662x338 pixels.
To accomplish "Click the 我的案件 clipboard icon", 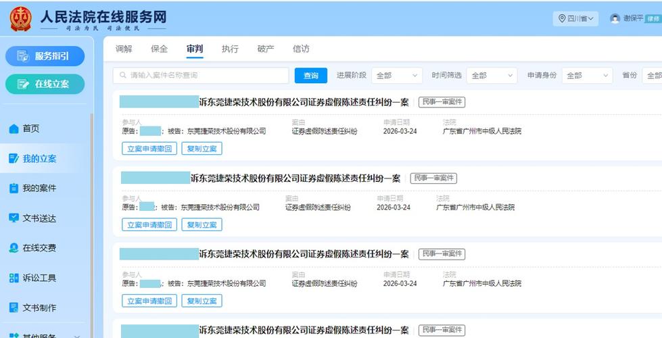I will point(14,188).
